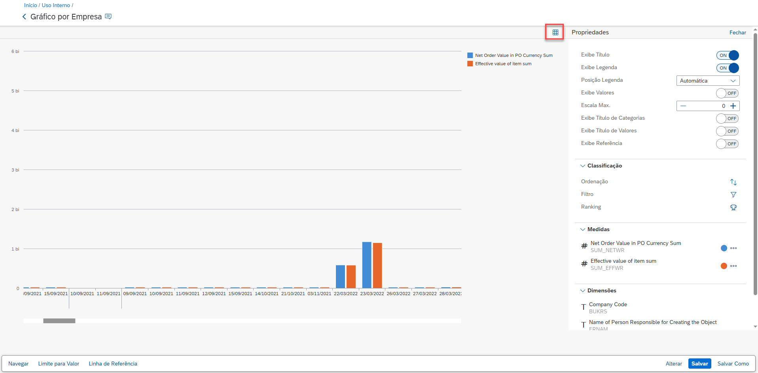Open the Filtro funnel icon
The height and width of the screenshot is (373, 758).
point(733,195)
